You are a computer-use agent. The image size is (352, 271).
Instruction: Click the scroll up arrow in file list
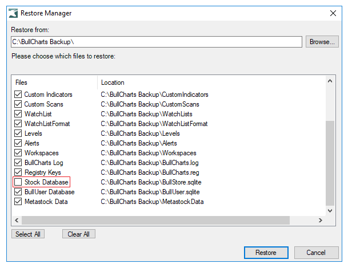click(x=330, y=81)
